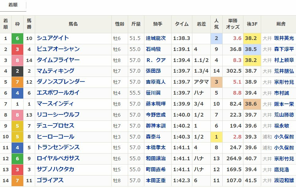Click weight 51.5 in first row
Image resolution: width=296 pixels, height=188 pixels.
135,38
